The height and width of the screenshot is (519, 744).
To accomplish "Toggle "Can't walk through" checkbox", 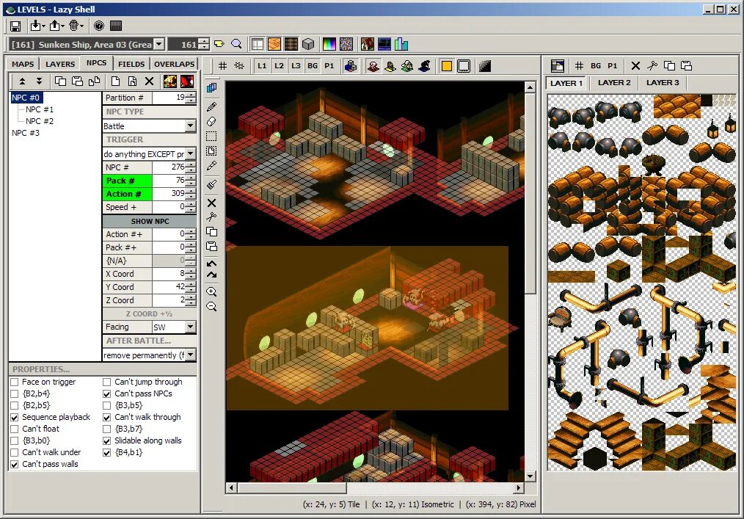I will pos(107,418).
